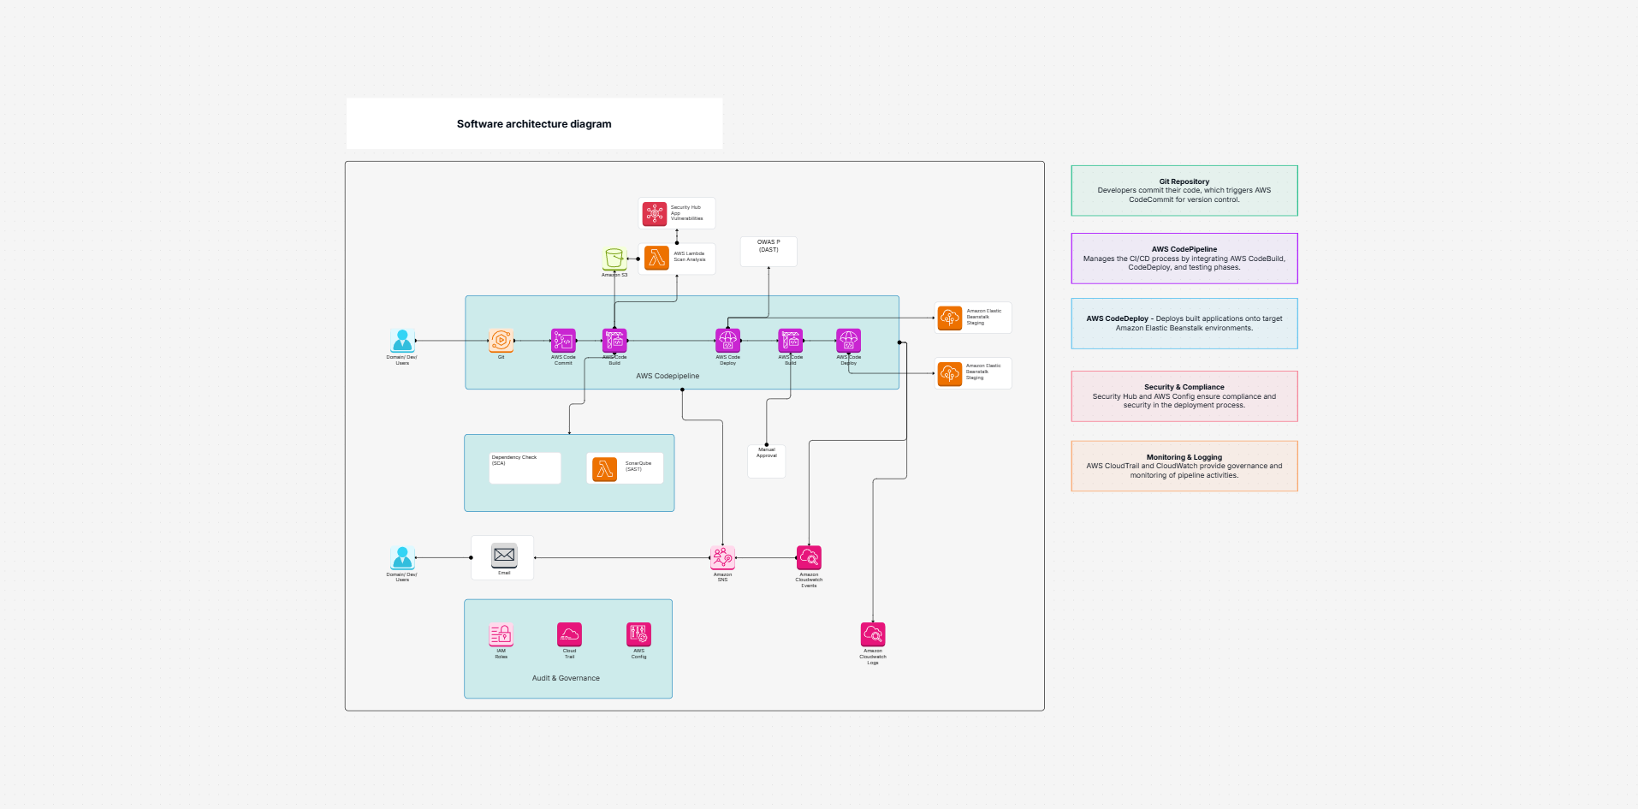The width and height of the screenshot is (1638, 809).
Task: Select the IAM Roles icon
Action: (501, 634)
